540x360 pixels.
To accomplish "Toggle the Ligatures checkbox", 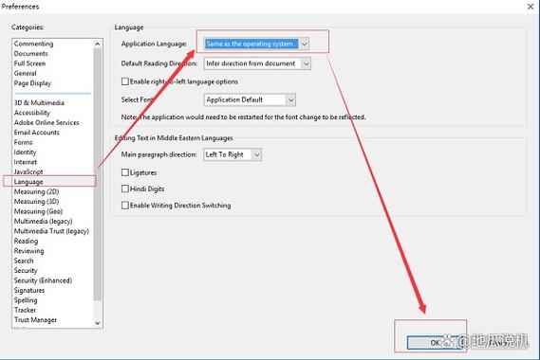I will [x=125, y=172].
